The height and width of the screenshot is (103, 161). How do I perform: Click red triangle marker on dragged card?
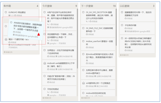(39, 34)
